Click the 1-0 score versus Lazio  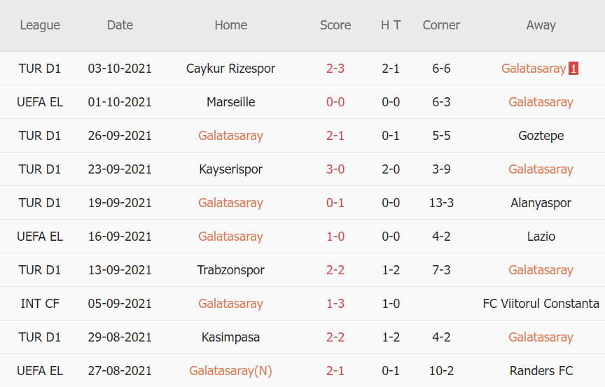coord(335,237)
